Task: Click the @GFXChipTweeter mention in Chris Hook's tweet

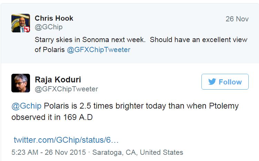Action: (x=99, y=50)
